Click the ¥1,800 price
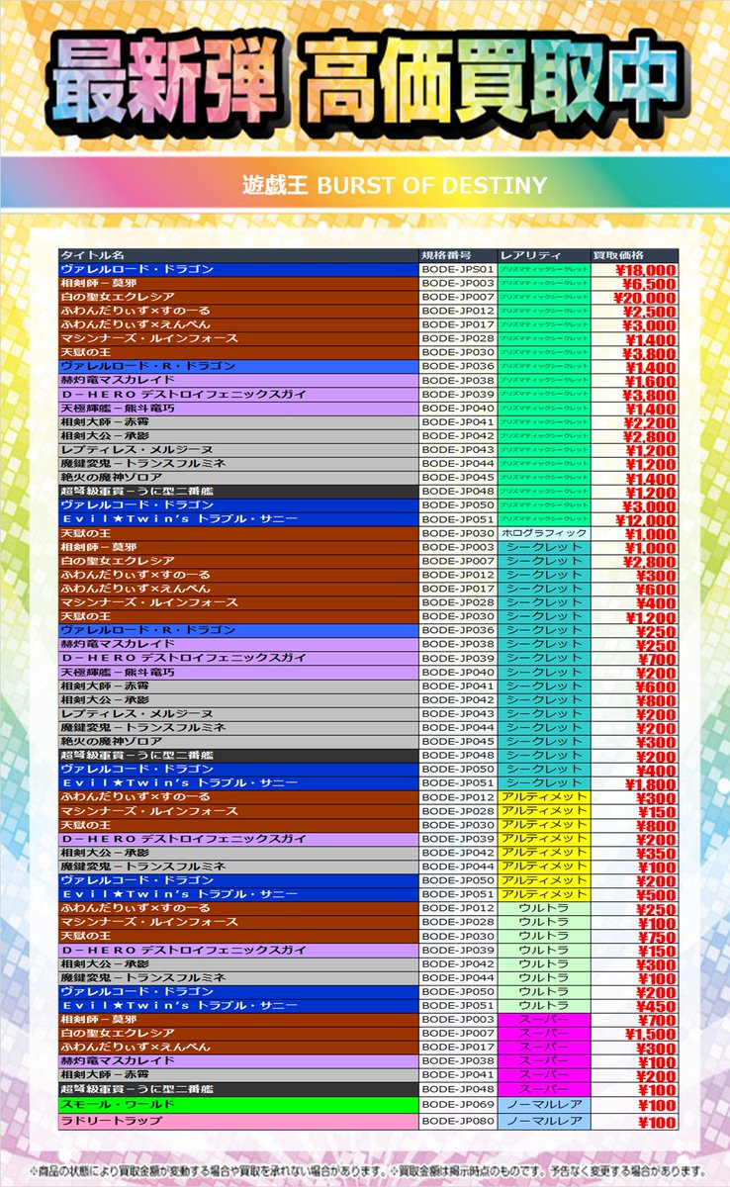 pyautogui.click(x=650, y=782)
